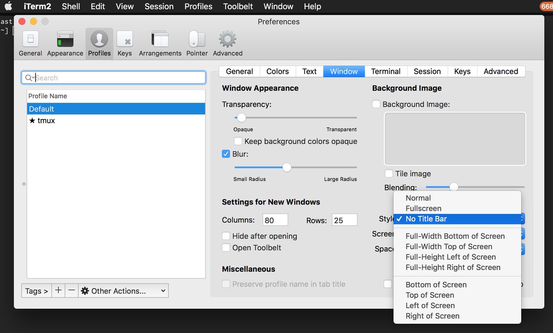The image size is (553, 333).
Task: Select the tmux profile row
Action: 116,120
